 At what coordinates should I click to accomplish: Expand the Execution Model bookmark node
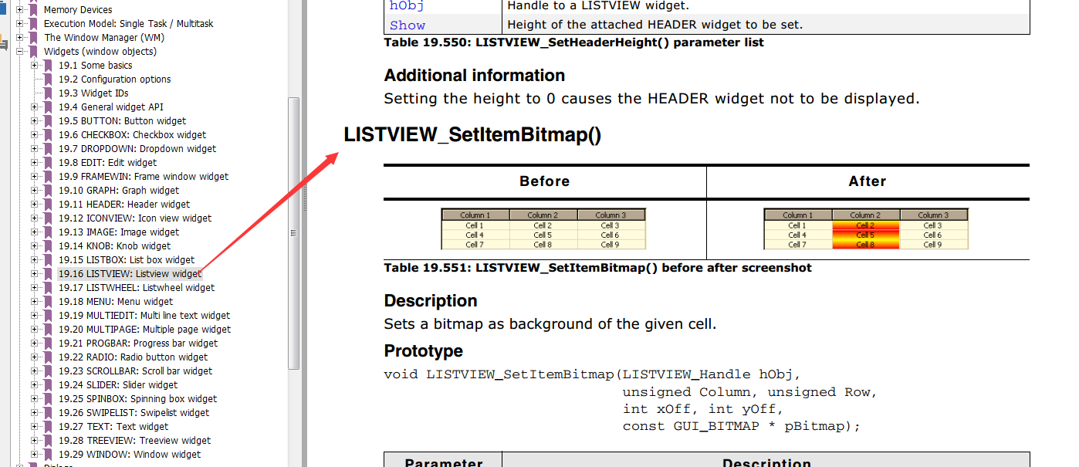[x=20, y=24]
